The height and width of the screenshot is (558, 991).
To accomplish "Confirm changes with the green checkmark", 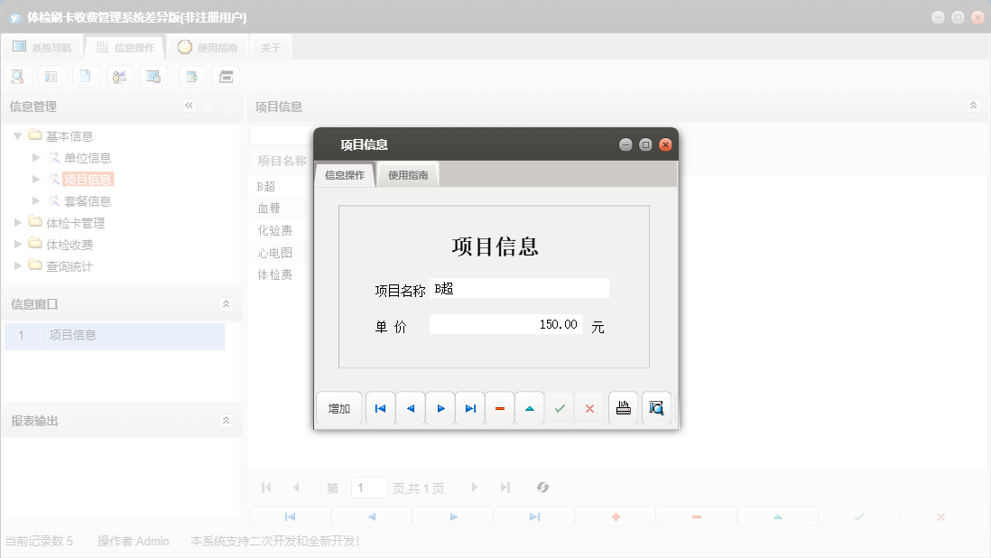I will (x=559, y=408).
